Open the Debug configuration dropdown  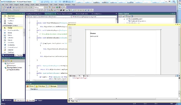click(x=39, y=7)
